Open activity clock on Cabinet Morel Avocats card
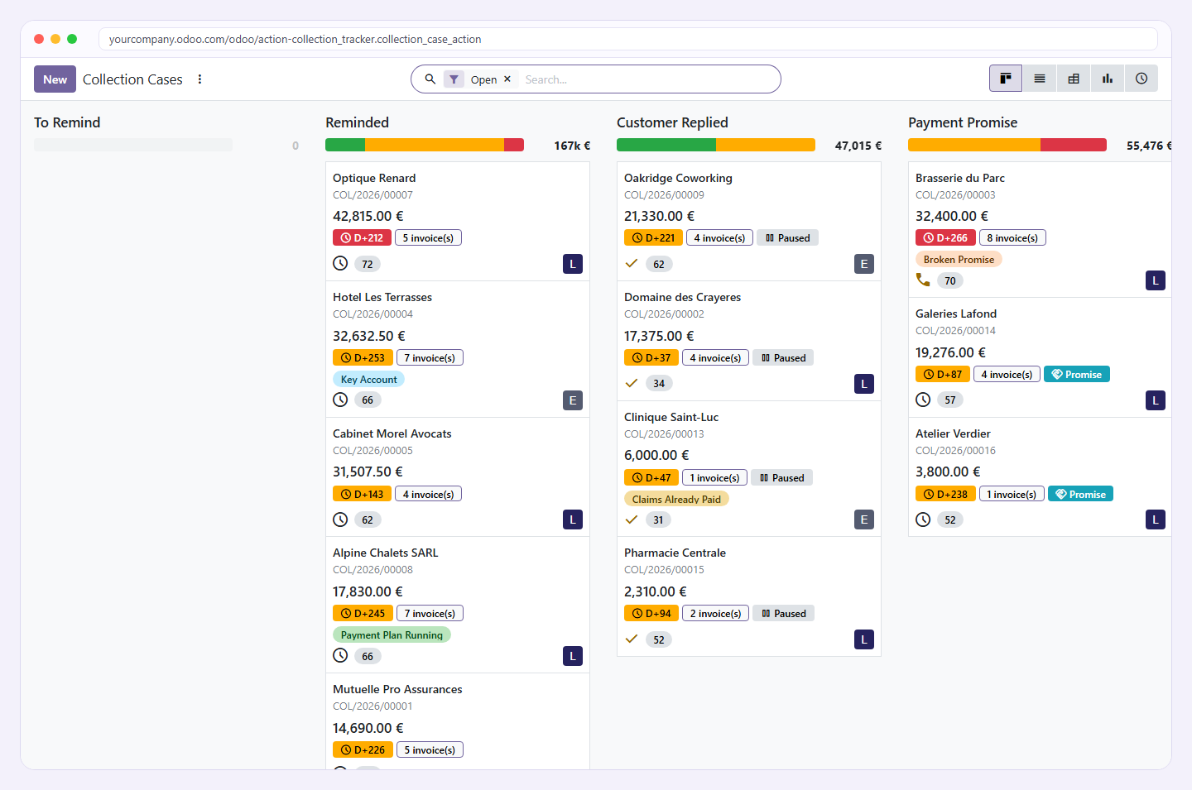The image size is (1192, 790). [340, 519]
